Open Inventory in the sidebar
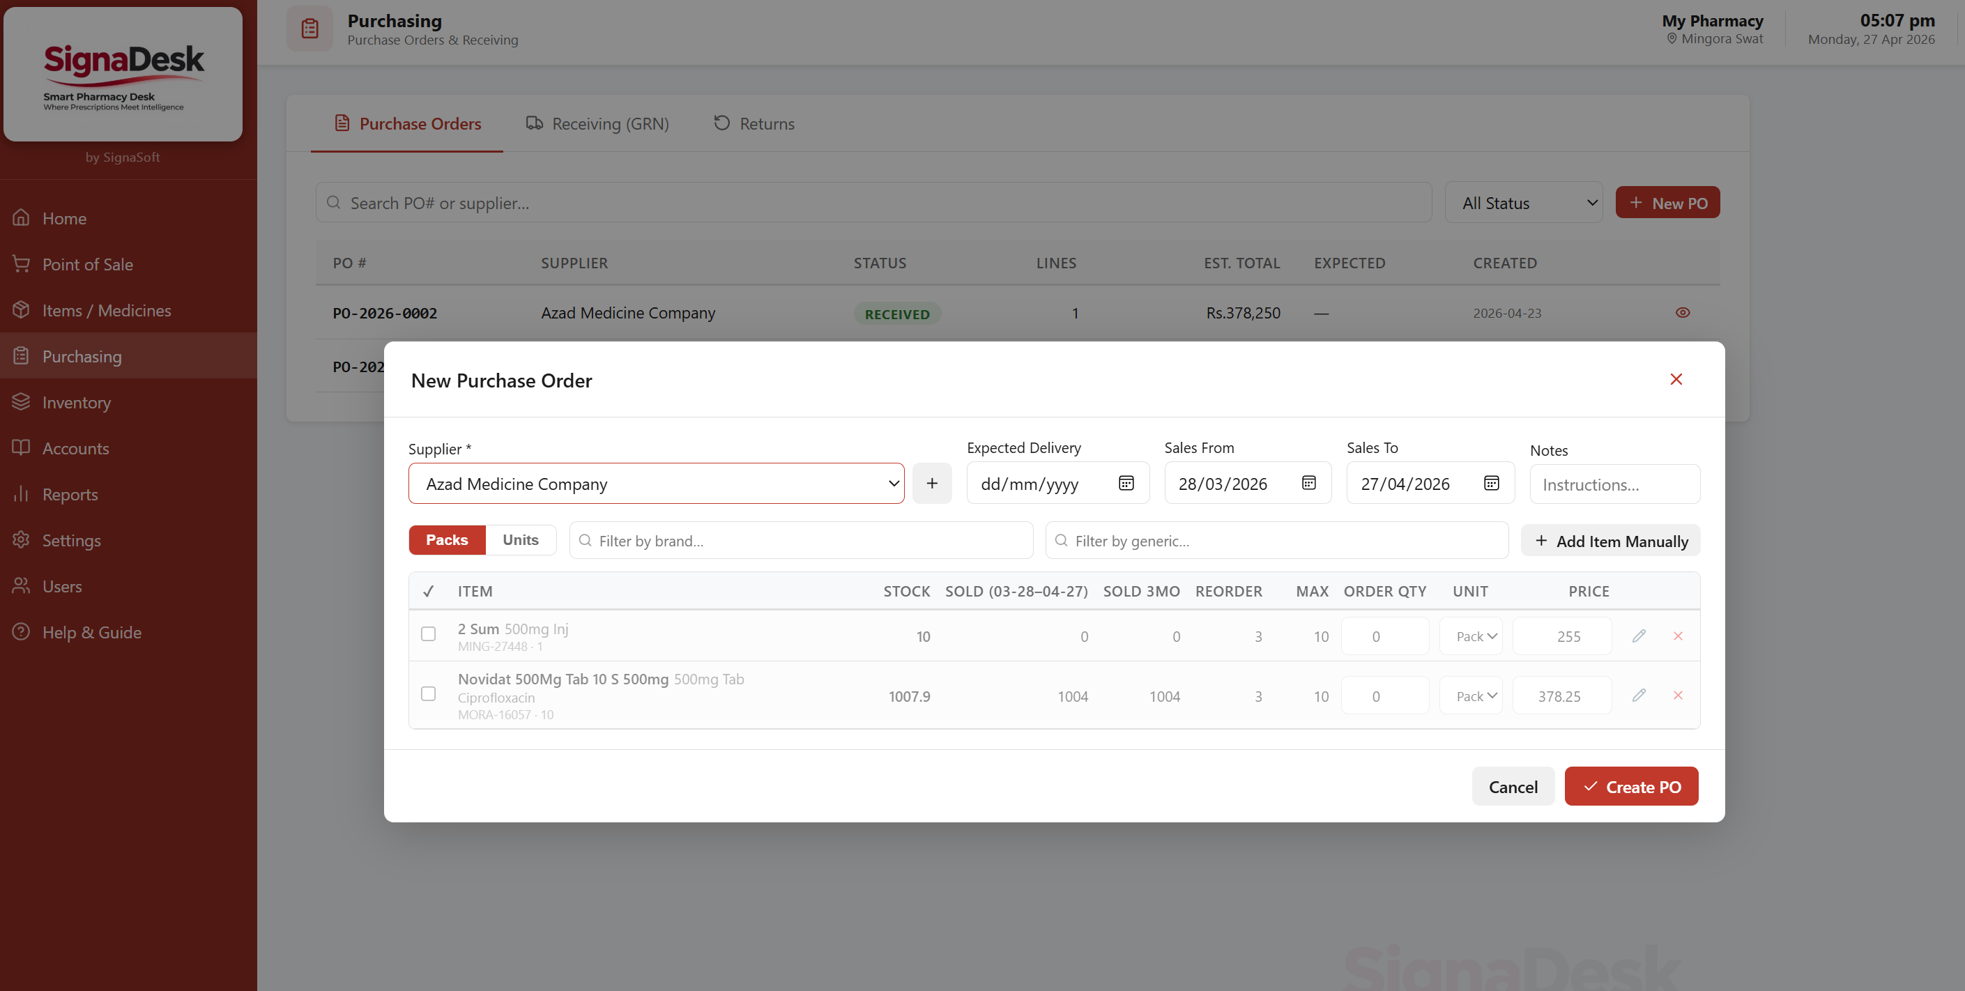This screenshot has height=991, width=1965. click(76, 402)
